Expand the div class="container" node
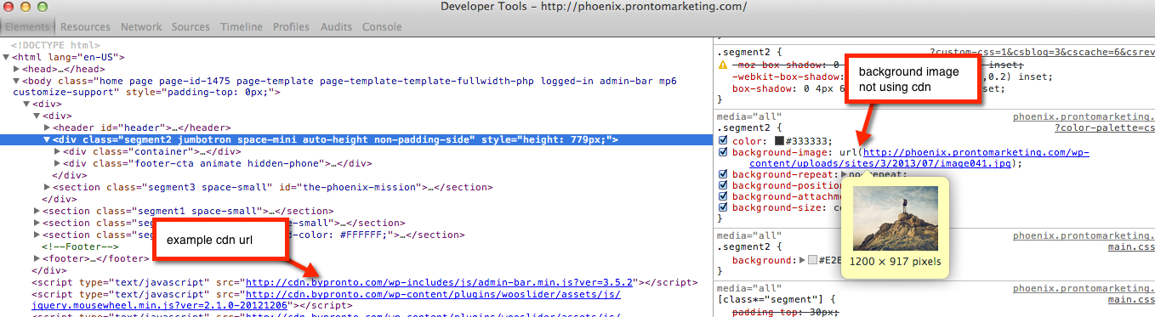The height and width of the screenshot is (317, 1155). (x=58, y=152)
